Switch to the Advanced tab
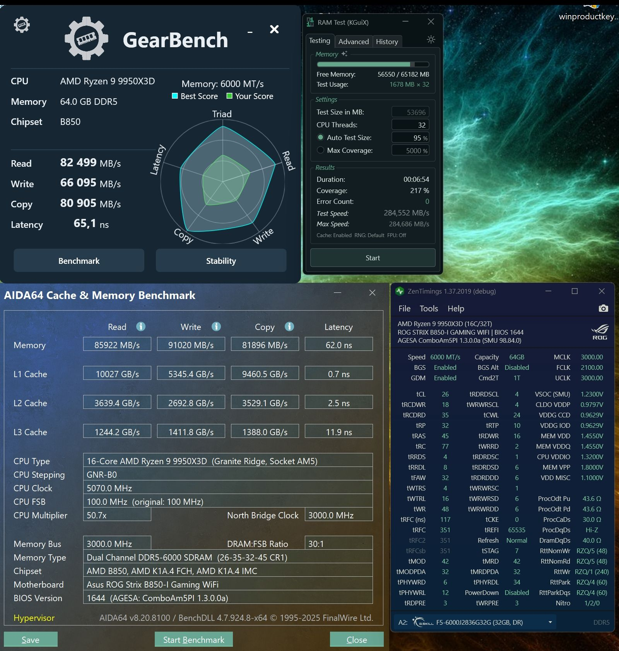Viewport: 619px width, 651px height. point(354,41)
